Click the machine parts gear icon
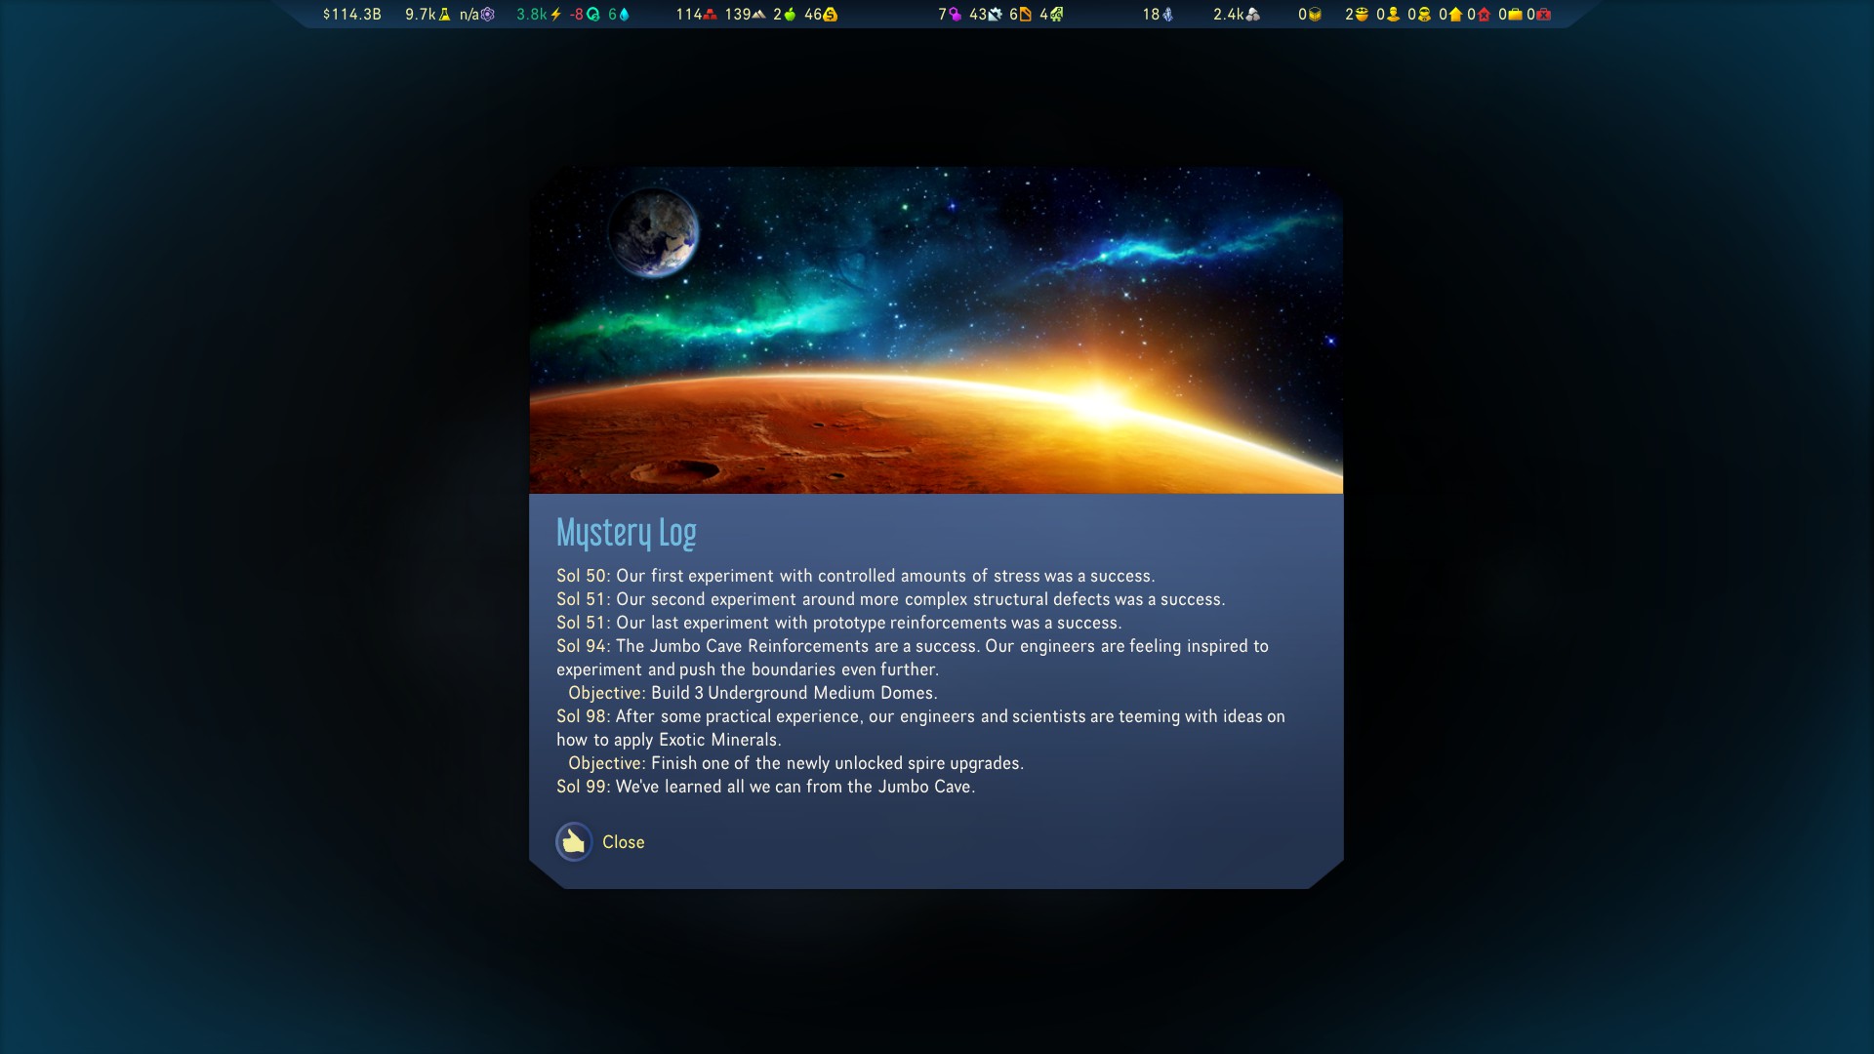The height and width of the screenshot is (1054, 1874). click(x=996, y=15)
